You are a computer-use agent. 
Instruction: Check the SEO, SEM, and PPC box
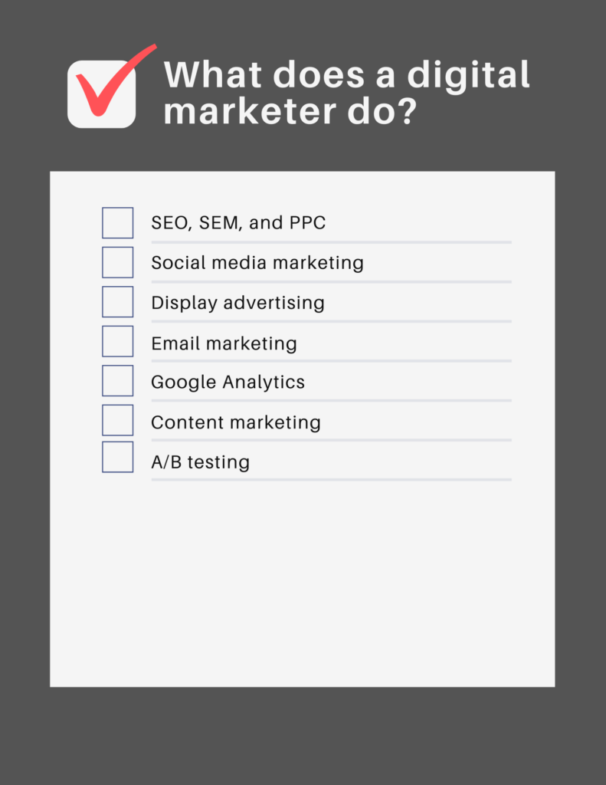tap(117, 223)
